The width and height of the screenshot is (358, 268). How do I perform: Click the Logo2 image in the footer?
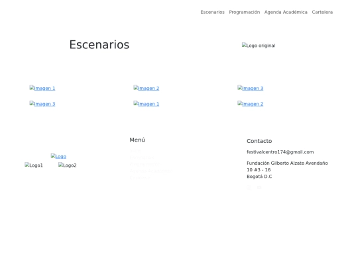click(x=68, y=165)
